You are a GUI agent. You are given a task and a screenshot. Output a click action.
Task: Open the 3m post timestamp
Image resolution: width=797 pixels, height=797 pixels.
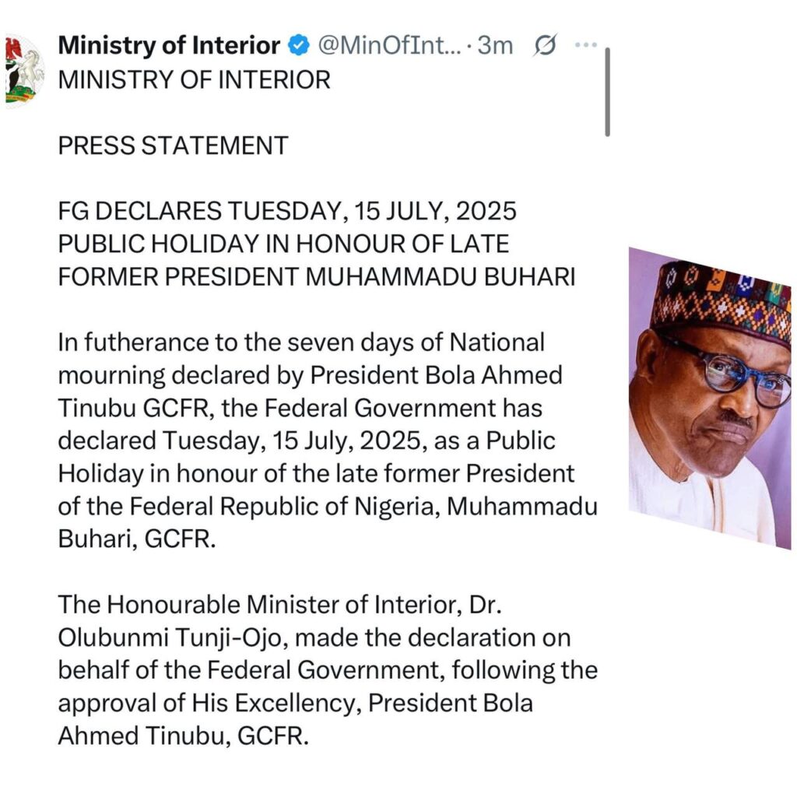pyautogui.click(x=495, y=46)
